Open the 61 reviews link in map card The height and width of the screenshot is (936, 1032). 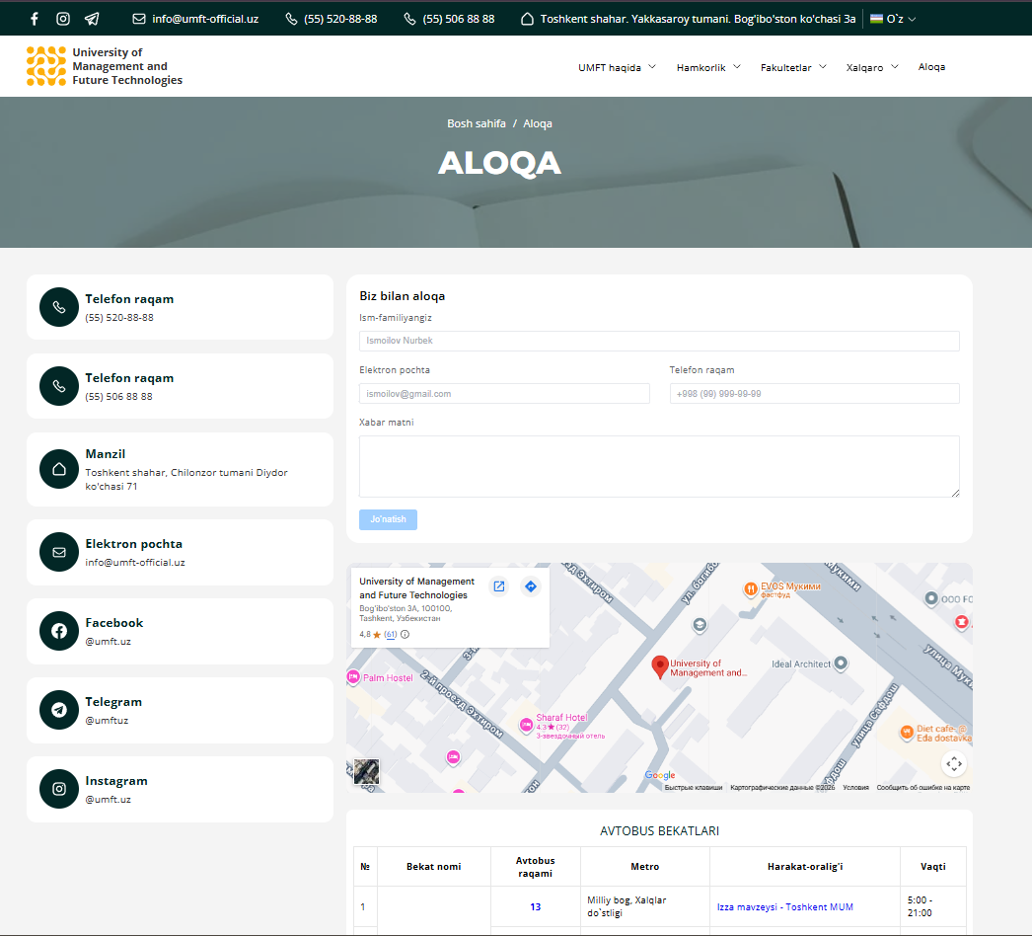click(391, 634)
